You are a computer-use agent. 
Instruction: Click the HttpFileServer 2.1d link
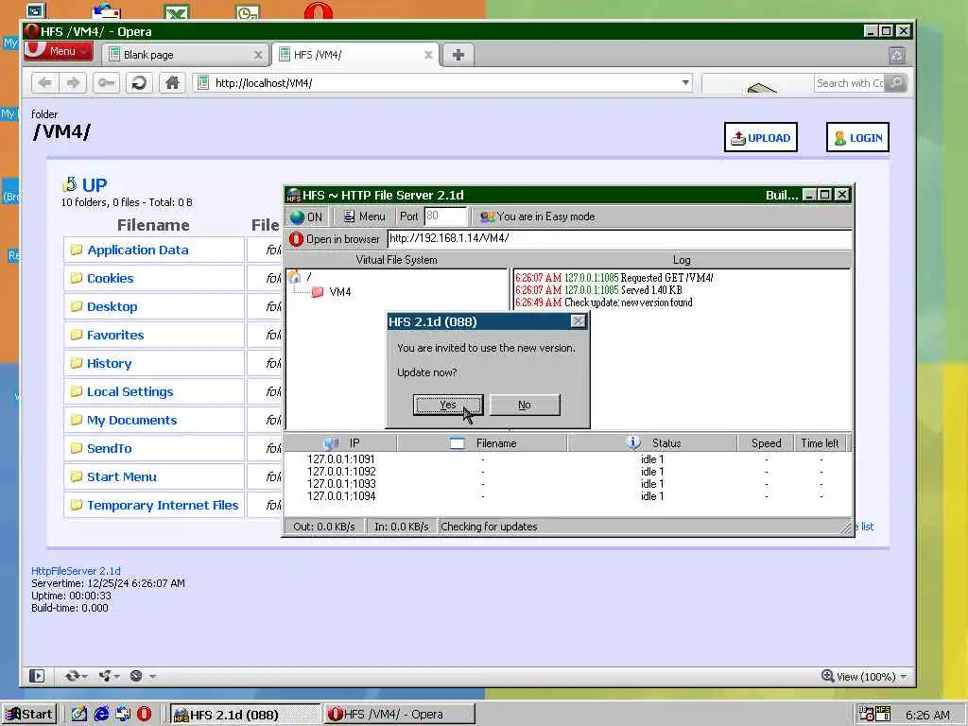[76, 571]
